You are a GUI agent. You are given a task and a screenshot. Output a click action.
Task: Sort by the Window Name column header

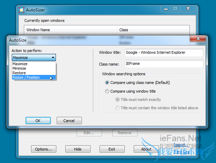[x=71, y=30]
